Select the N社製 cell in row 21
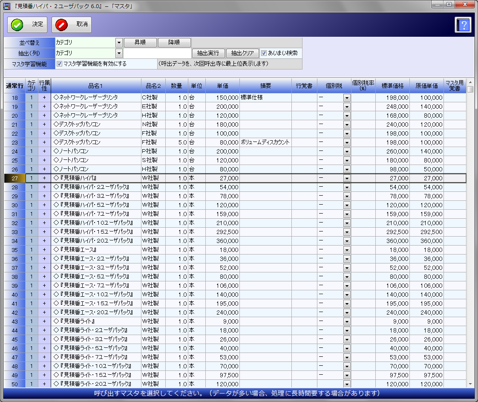The width and height of the screenshot is (478, 402). tap(153, 124)
